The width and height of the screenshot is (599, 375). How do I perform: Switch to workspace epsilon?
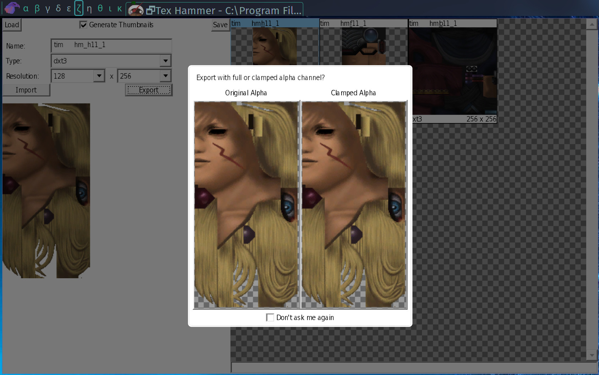tap(69, 9)
